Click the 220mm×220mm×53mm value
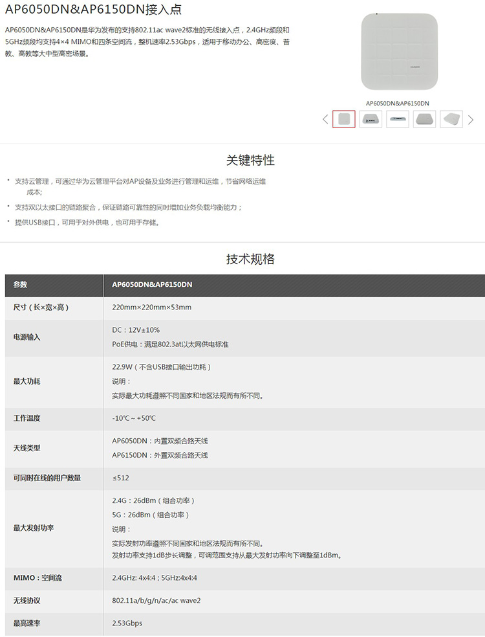Screen dimensions: 485x637 point(152,307)
